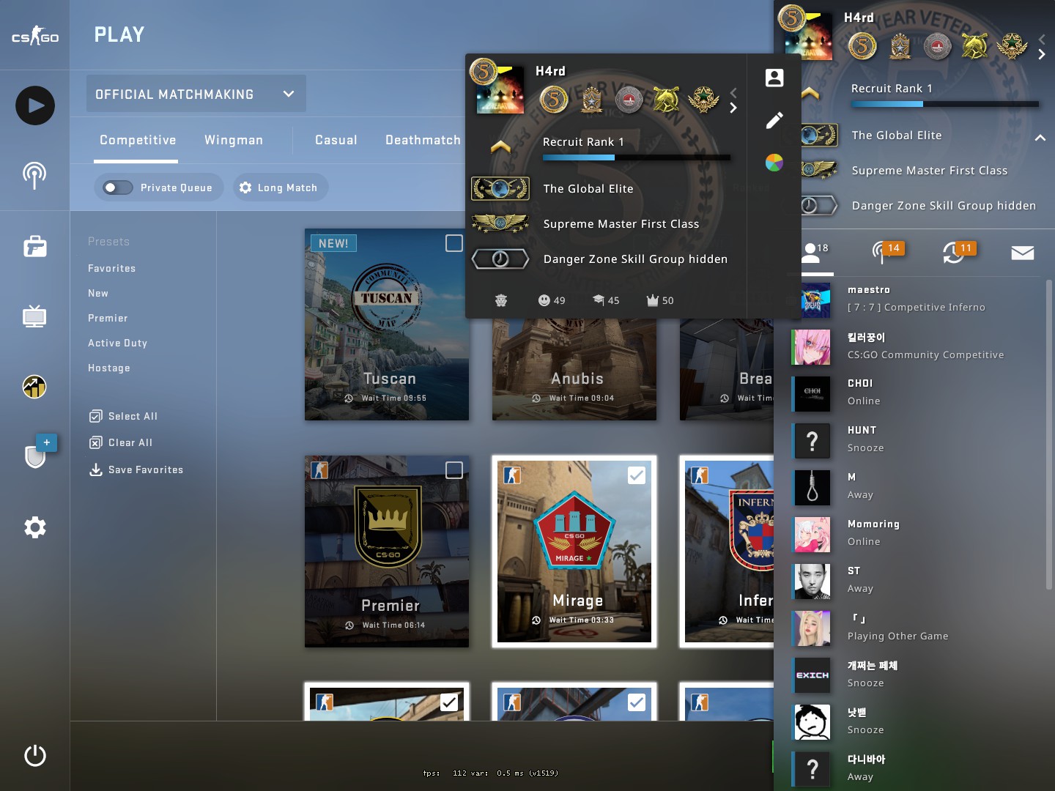Show next medals in profile popup
1055x791 pixels.
(x=733, y=108)
